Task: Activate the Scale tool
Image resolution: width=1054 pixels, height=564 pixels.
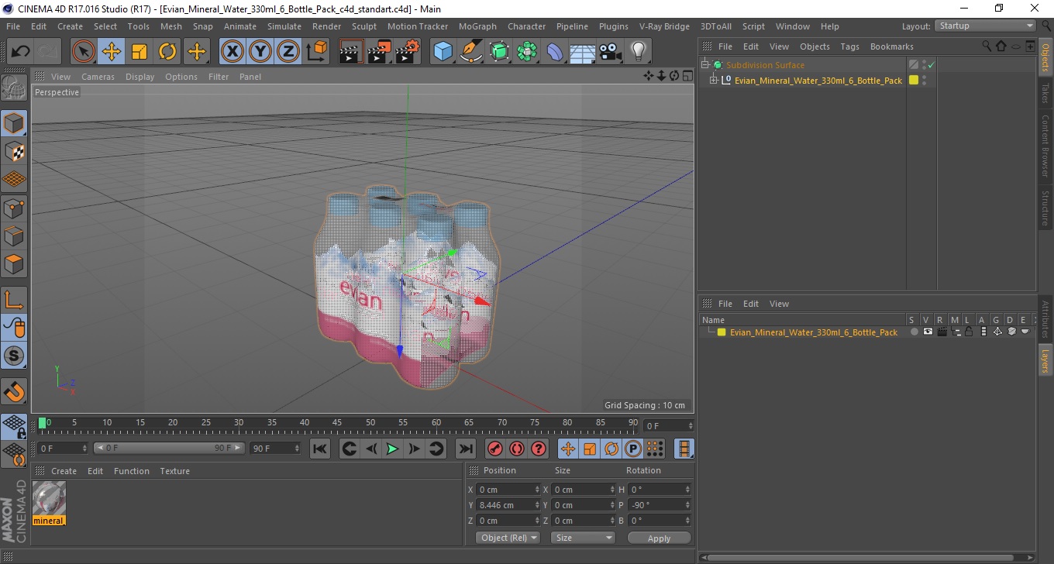Action: 139,52
